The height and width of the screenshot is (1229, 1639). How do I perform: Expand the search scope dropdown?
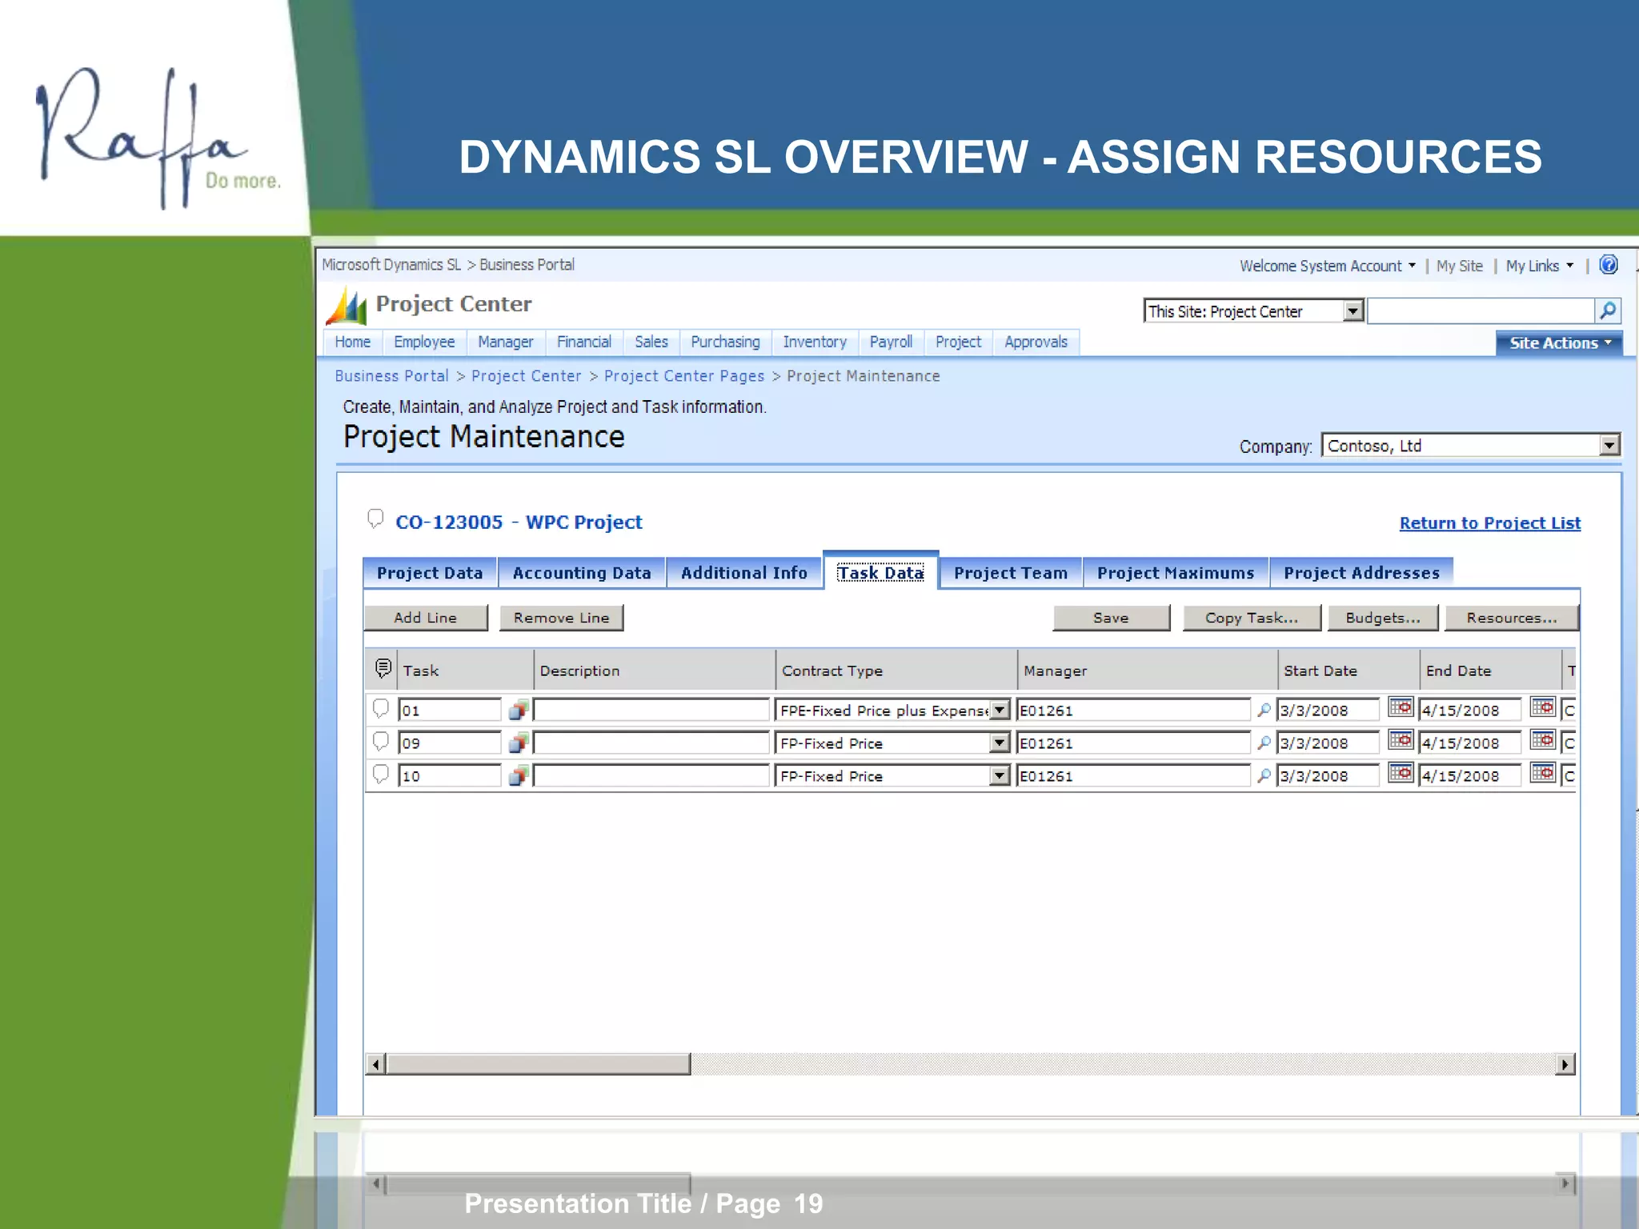(x=1353, y=310)
